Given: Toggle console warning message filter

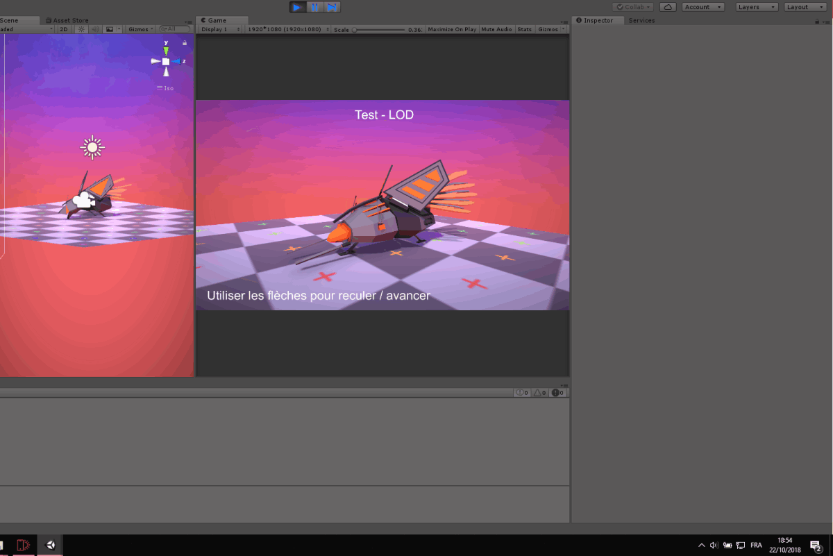Looking at the screenshot, I should (x=539, y=393).
